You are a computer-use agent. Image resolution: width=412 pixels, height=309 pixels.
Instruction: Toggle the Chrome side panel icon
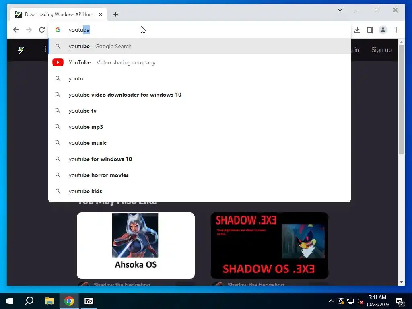(370, 30)
